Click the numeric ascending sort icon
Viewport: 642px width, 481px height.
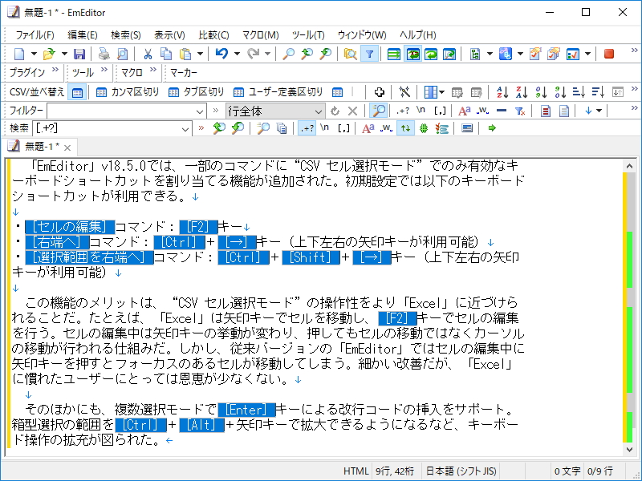(541, 92)
